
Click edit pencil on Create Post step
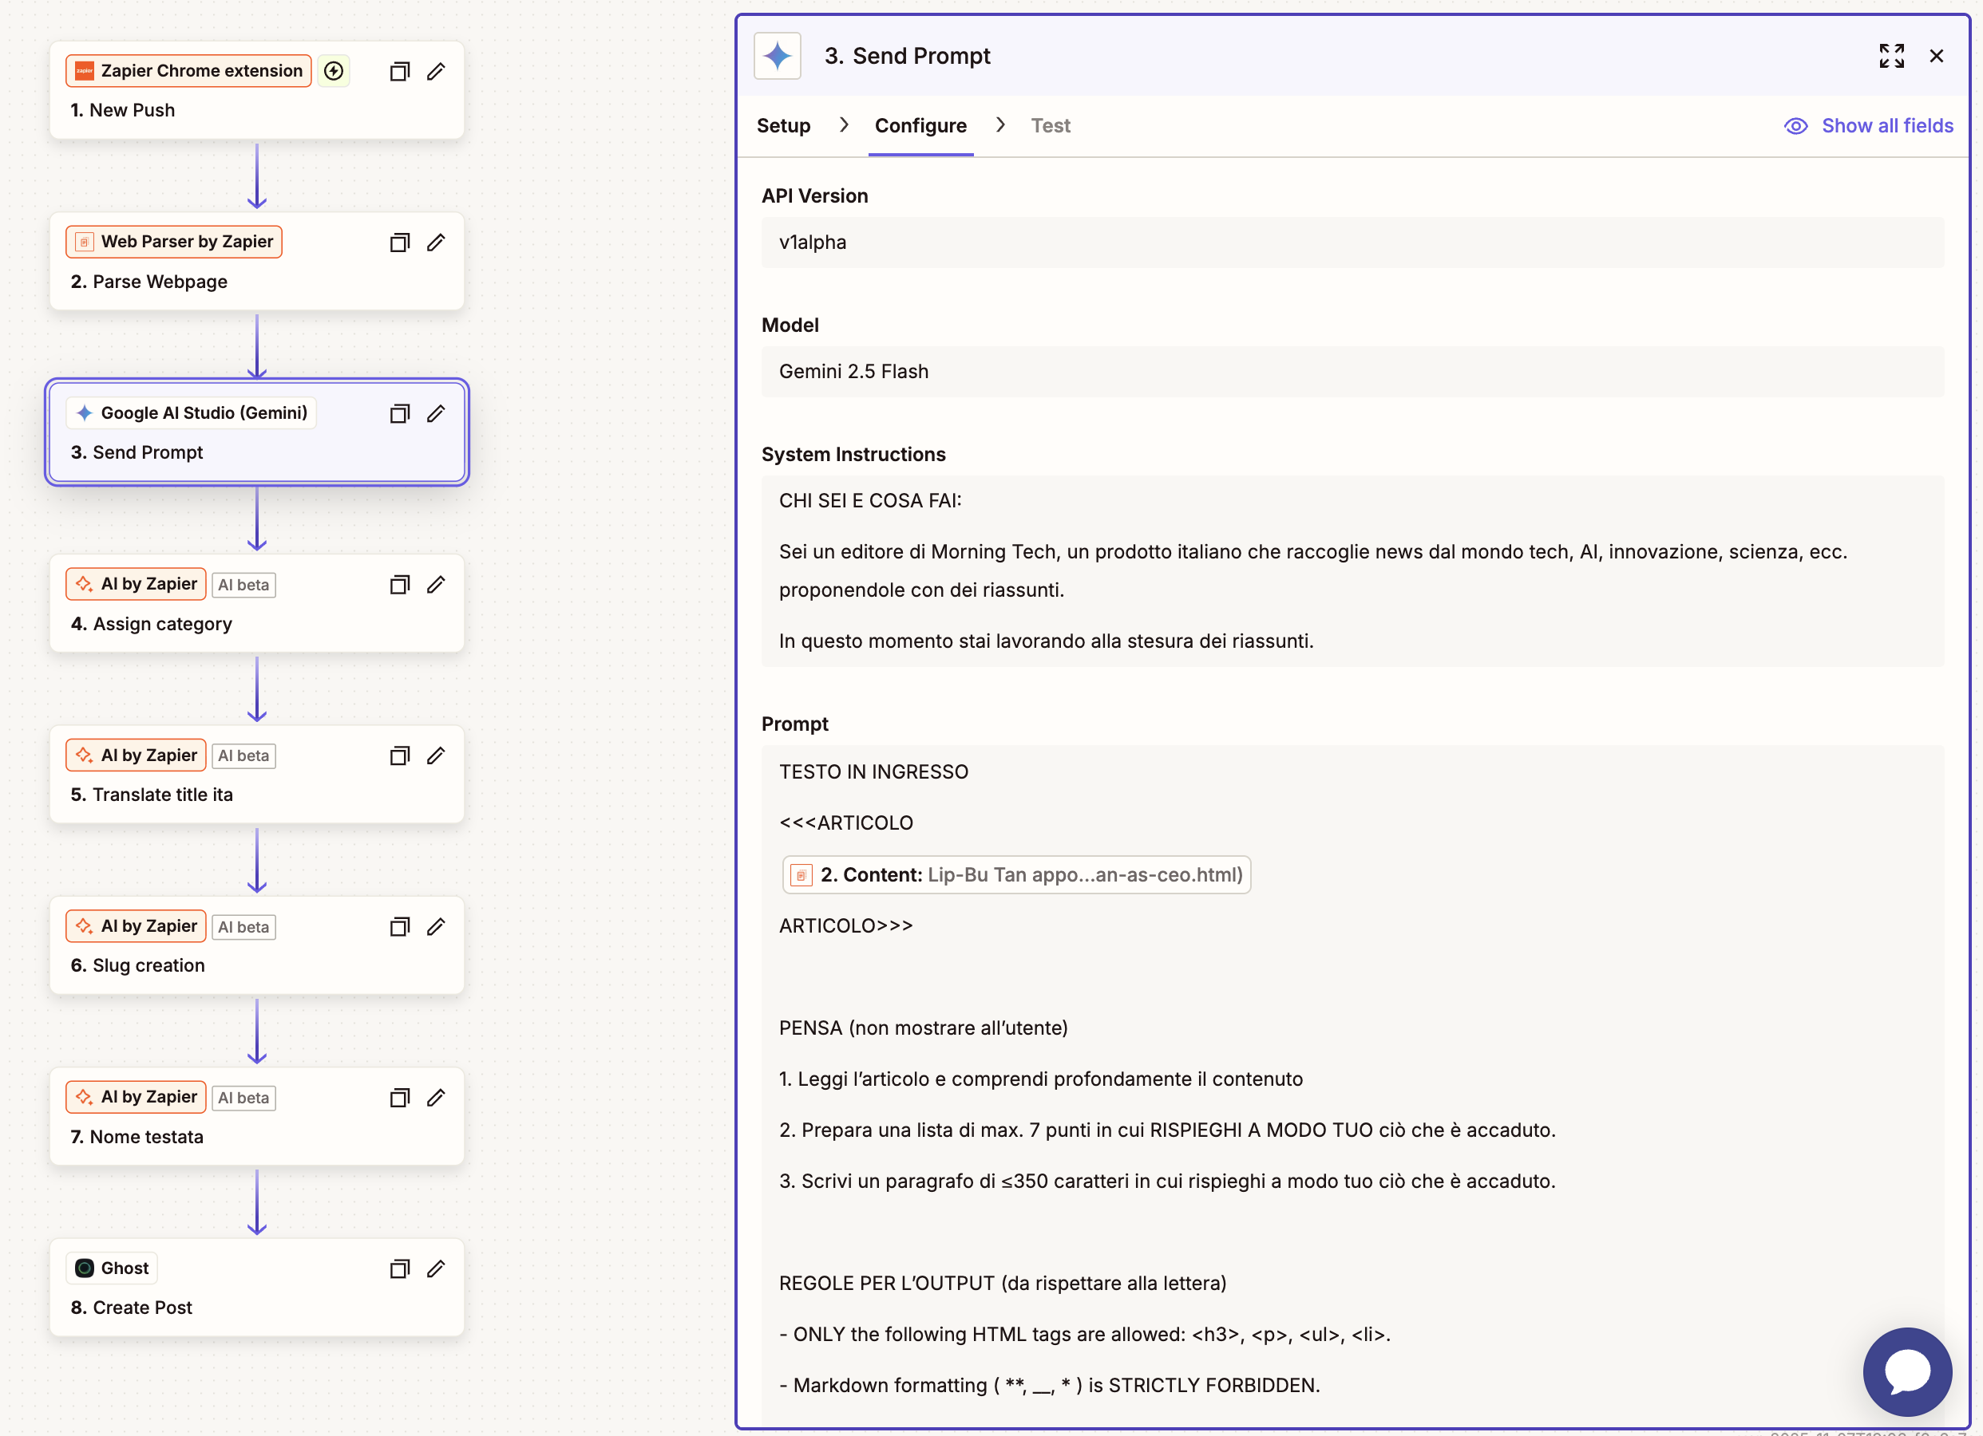(435, 1269)
